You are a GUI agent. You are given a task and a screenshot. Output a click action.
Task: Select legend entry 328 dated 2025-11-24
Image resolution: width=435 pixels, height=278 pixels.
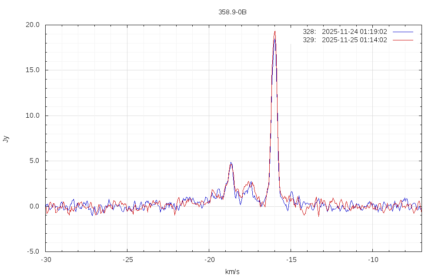point(345,32)
